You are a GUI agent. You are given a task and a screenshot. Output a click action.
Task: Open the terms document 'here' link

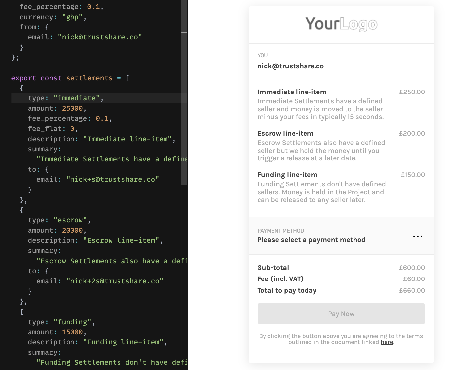387,342
